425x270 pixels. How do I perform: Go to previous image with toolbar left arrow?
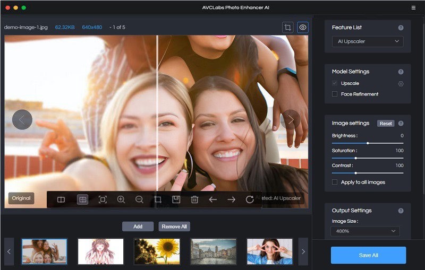[213, 199]
